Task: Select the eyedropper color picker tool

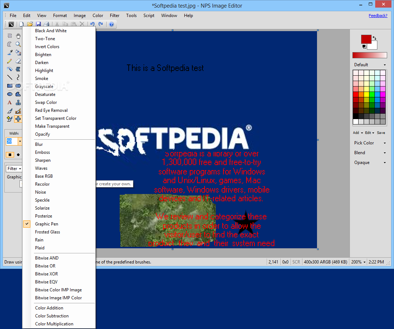Action: point(9,52)
